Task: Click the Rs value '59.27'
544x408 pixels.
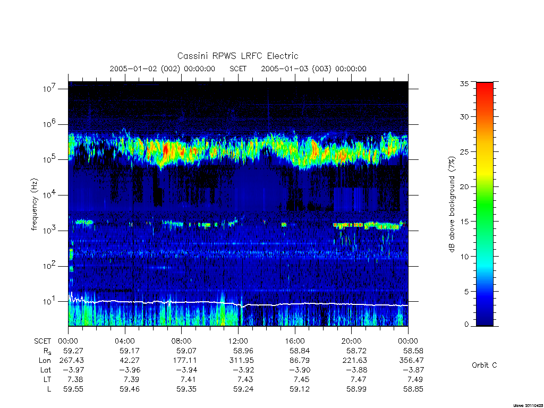Action: click(x=73, y=351)
